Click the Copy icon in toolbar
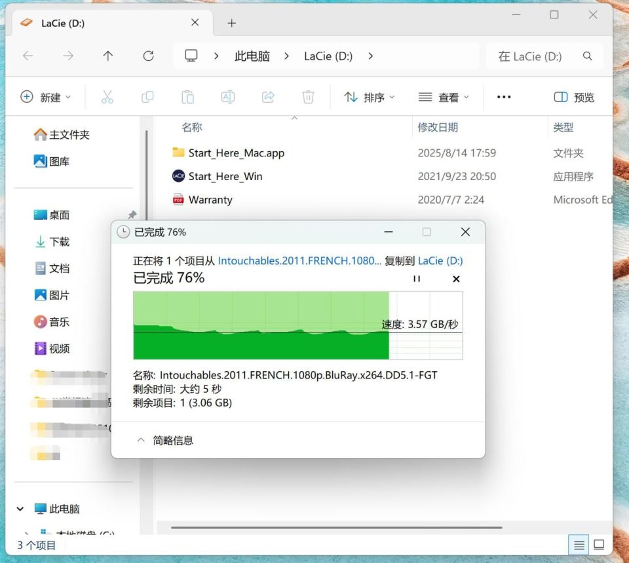Screen dimensions: 629x563 pyautogui.click(x=147, y=97)
